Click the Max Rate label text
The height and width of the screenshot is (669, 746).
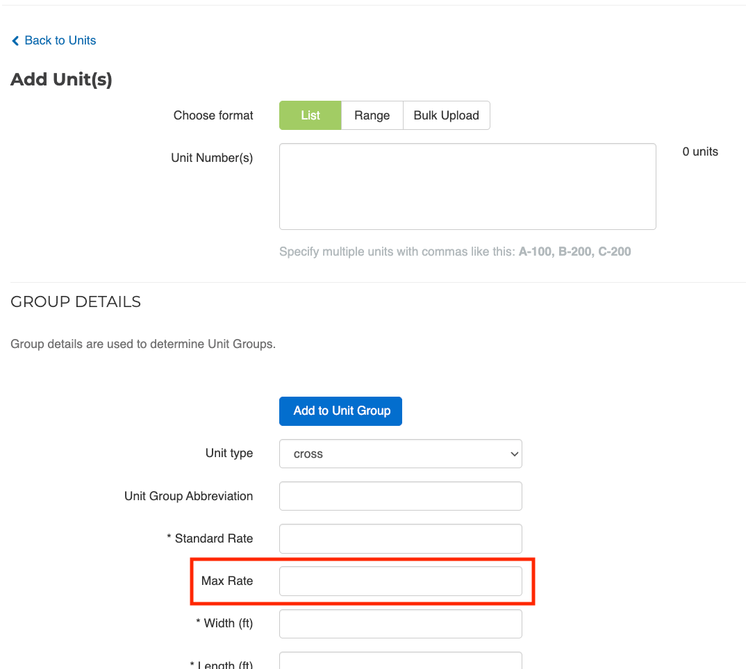227,581
